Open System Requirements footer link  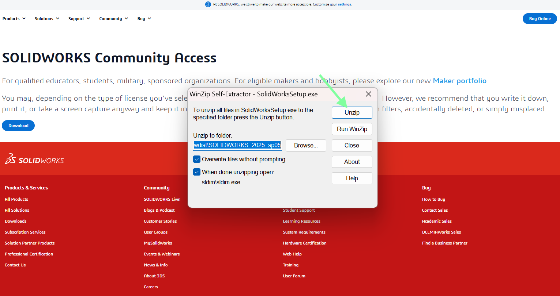pos(304,232)
